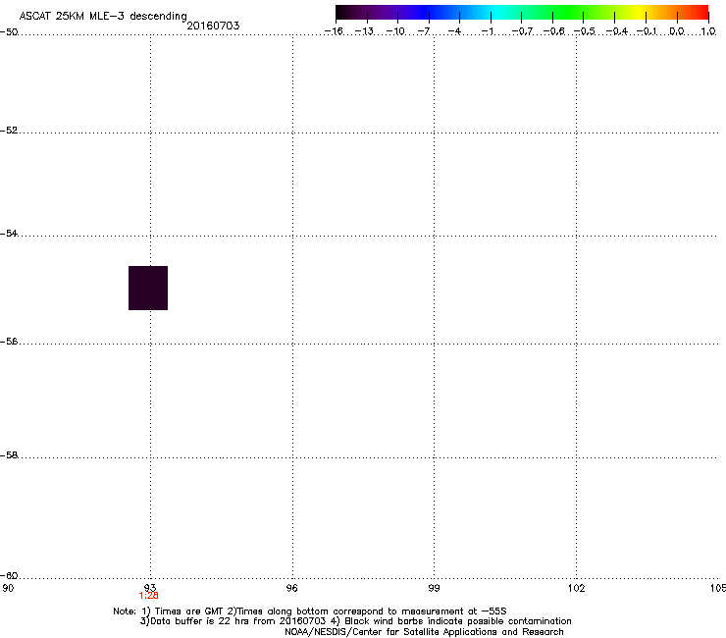Click the dark purple data square

148,288
